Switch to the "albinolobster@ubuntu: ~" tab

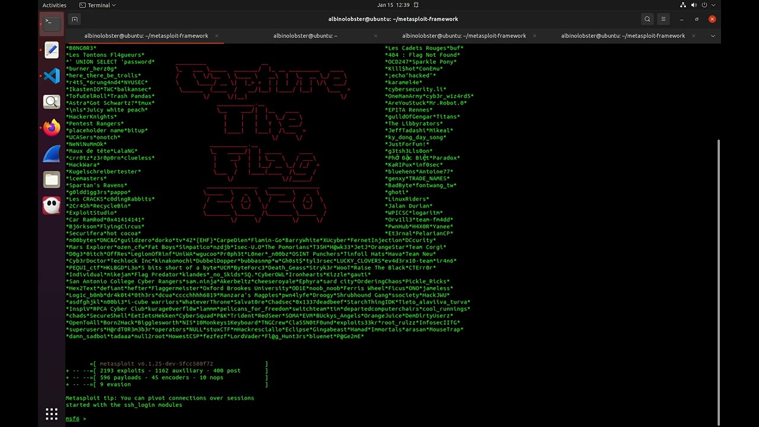pyautogui.click(x=305, y=36)
